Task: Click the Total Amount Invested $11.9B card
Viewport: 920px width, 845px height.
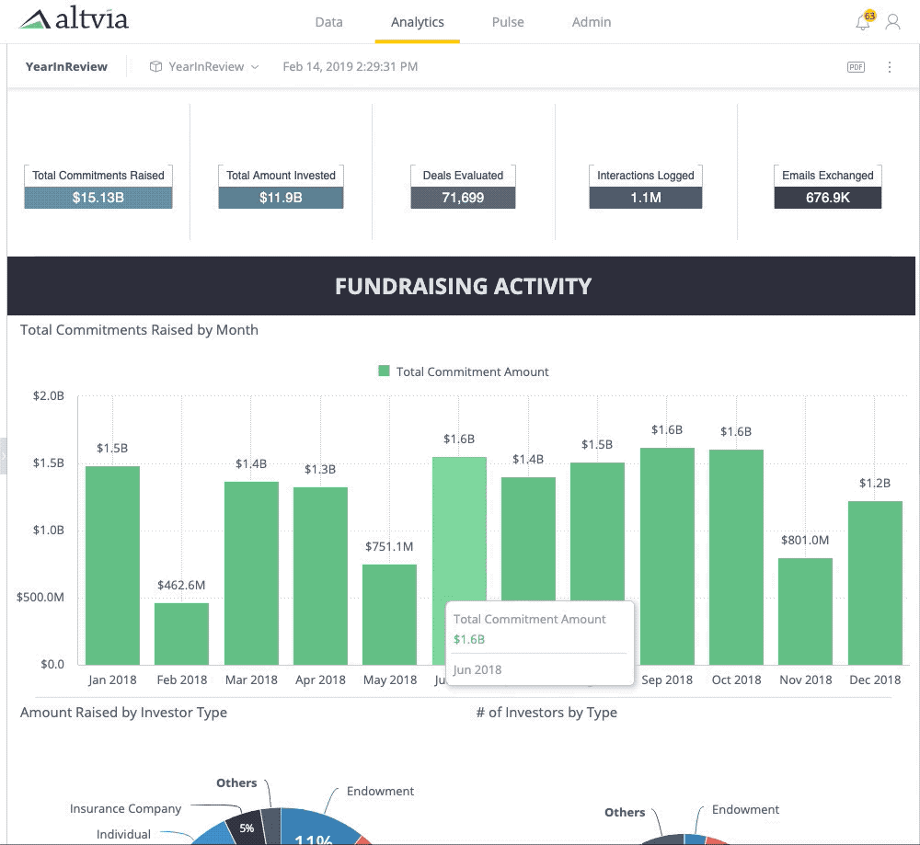Action: 281,187
